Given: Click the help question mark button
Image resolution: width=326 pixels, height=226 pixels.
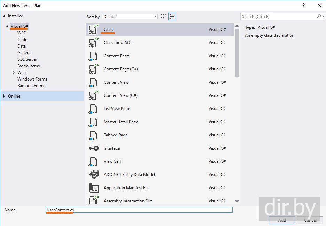Looking at the screenshot, I should point(304,5).
